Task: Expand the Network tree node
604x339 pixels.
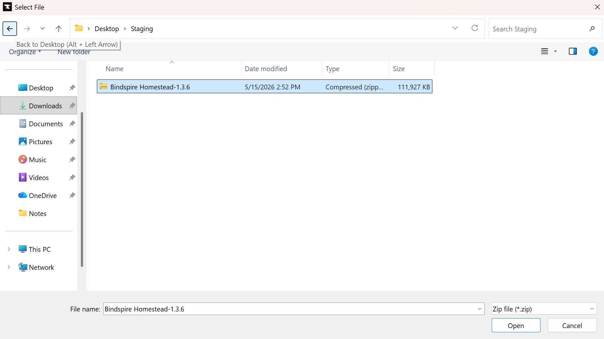Action: [9, 267]
